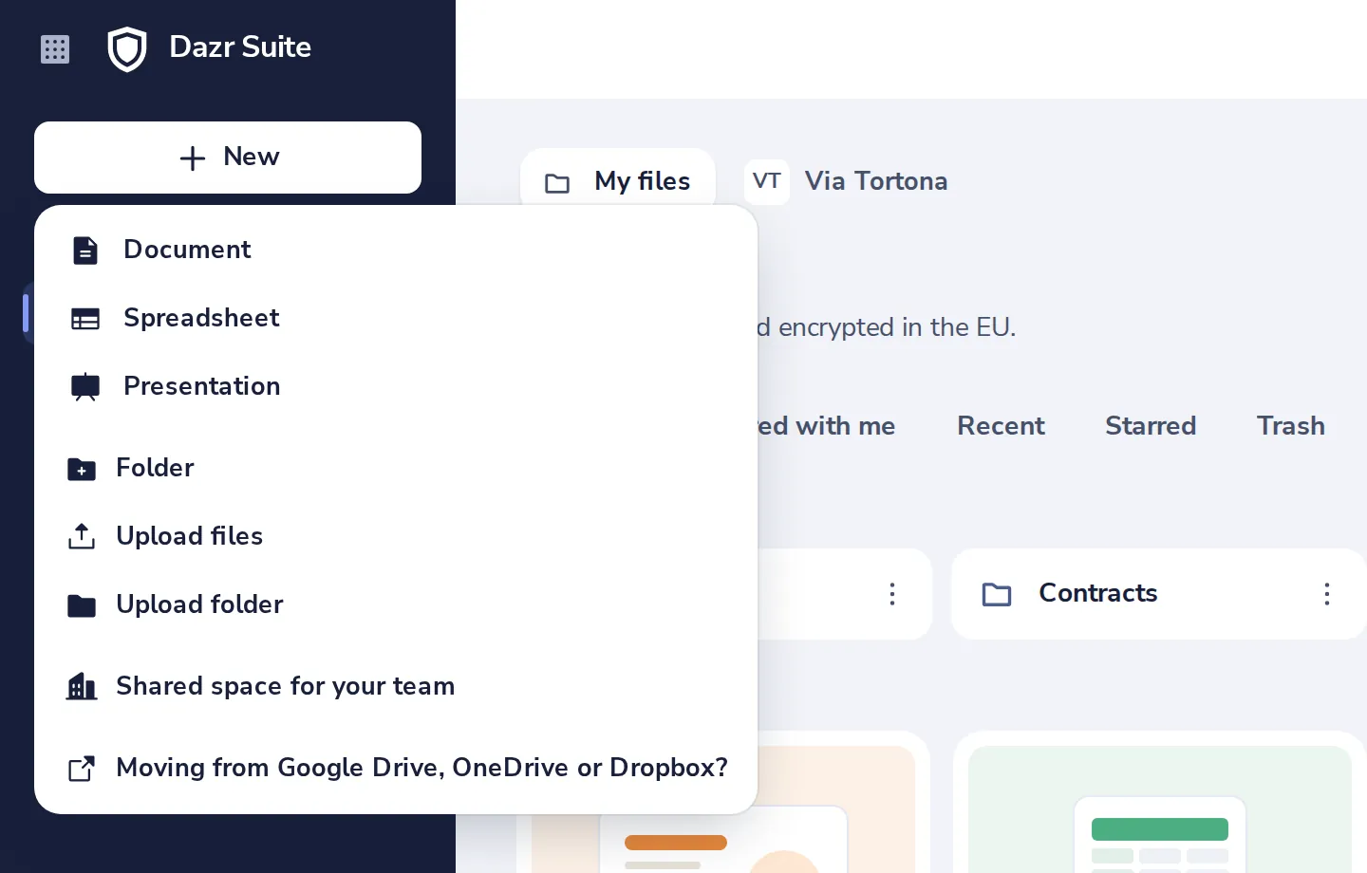
Task: Create a new Presentation
Action: (x=396, y=386)
